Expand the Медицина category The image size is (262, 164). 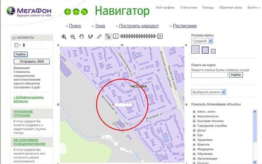(x=194, y=149)
